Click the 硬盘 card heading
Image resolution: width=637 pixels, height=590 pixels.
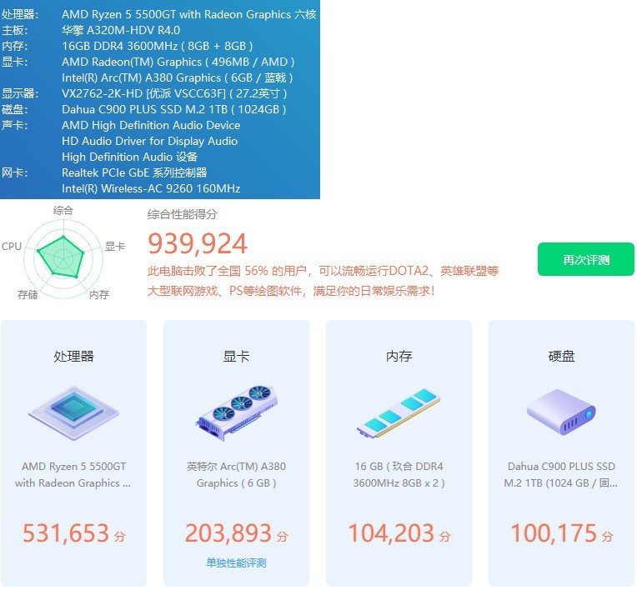(x=561, y=356)
